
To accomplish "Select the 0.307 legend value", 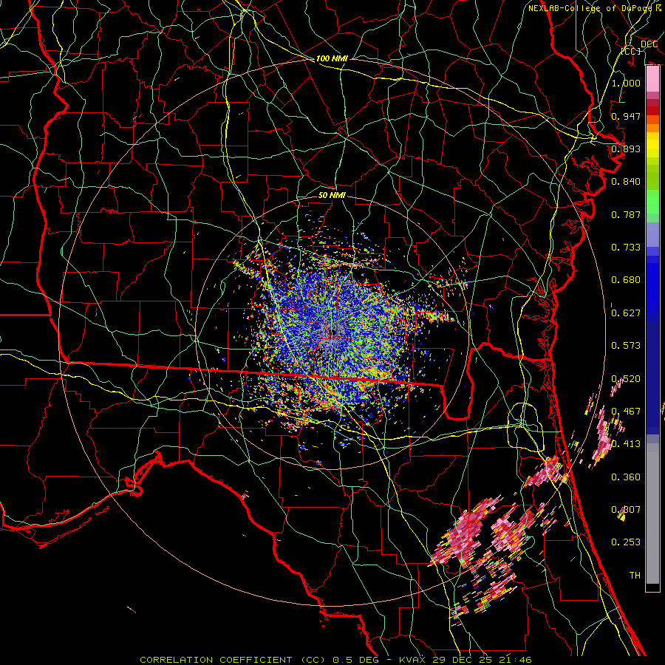I will (x=626, y=510).
